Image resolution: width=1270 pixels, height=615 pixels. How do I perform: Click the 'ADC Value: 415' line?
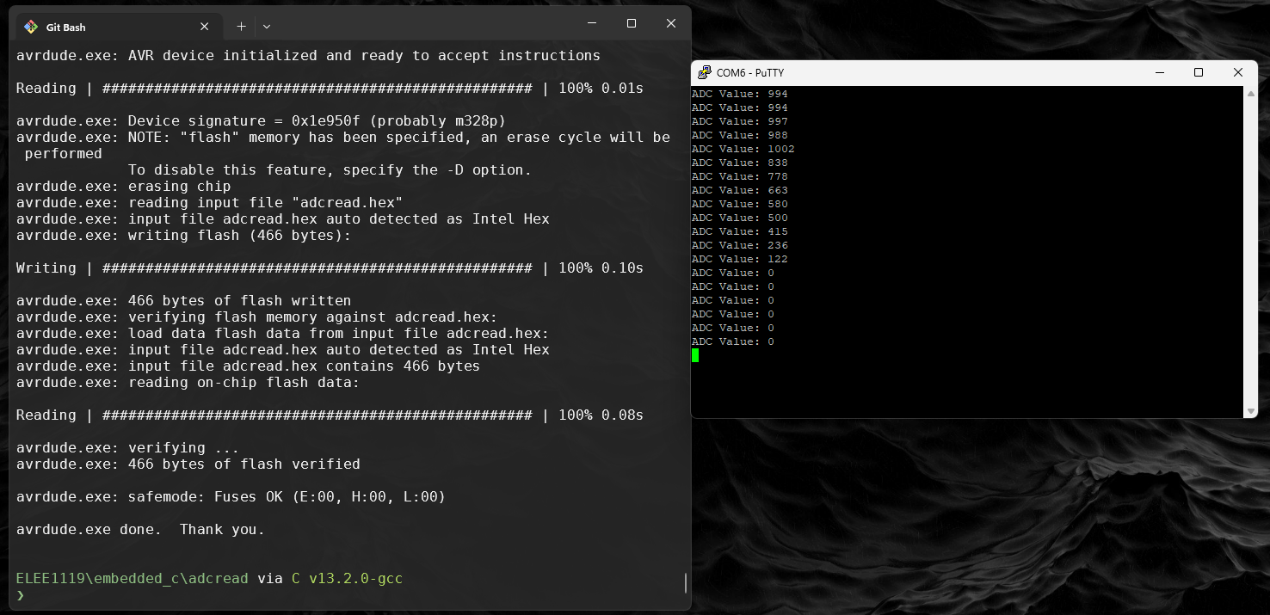pos(740,231)
